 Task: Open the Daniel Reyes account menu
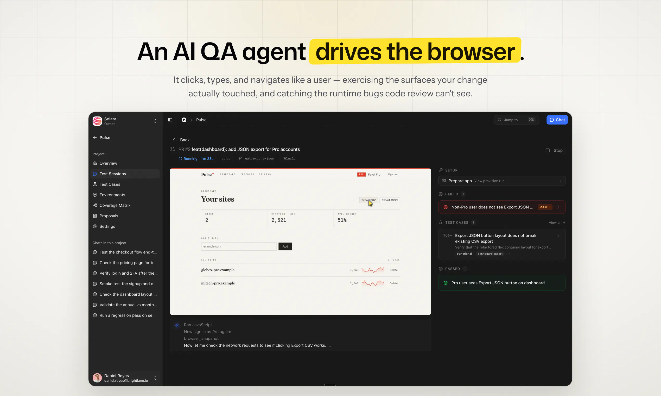click(125, 378)
